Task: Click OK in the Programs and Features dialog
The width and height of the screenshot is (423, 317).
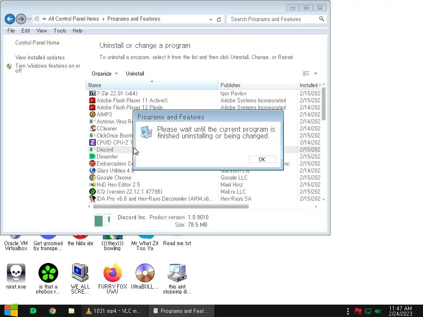Action: coord(262,159)
